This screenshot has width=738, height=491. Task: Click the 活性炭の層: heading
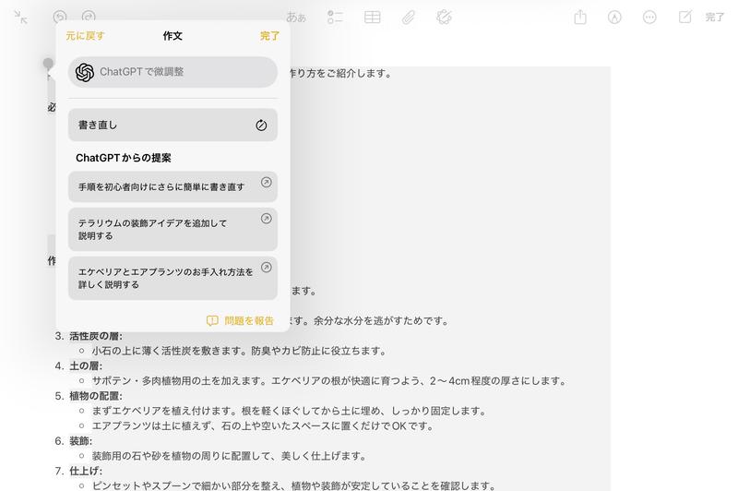coord(96,336)
